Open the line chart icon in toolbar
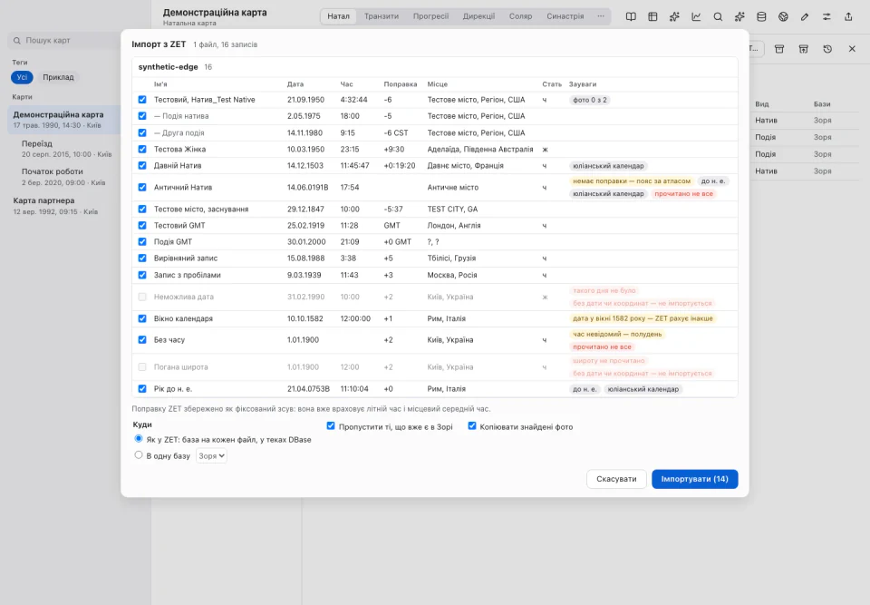Screen dimensions: 870x605 tap(696, 16)
